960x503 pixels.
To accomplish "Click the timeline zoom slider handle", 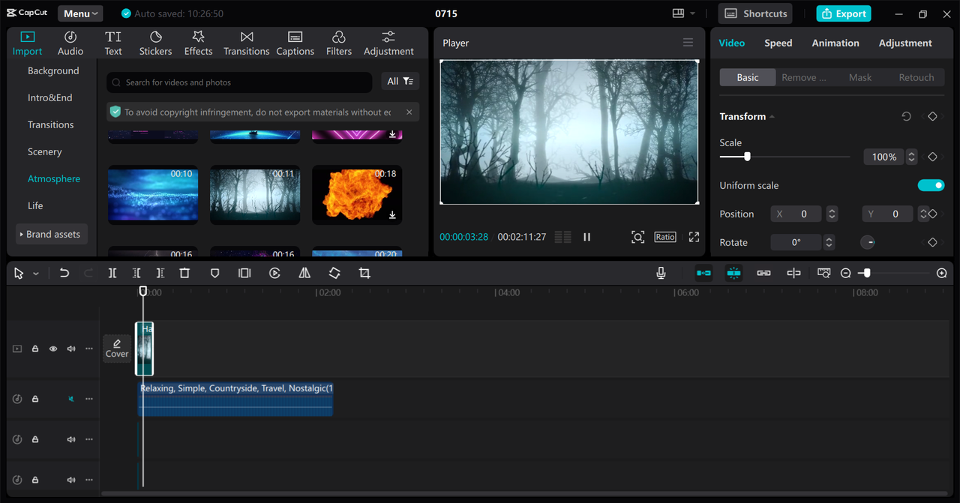I will pos(867,274).
